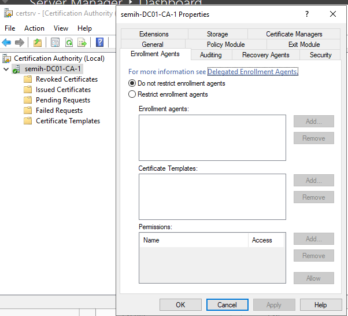This screenshot has height=316, width=348.
Task: Choose Restrict enrollment agents option
Action: tap(132, 94)
